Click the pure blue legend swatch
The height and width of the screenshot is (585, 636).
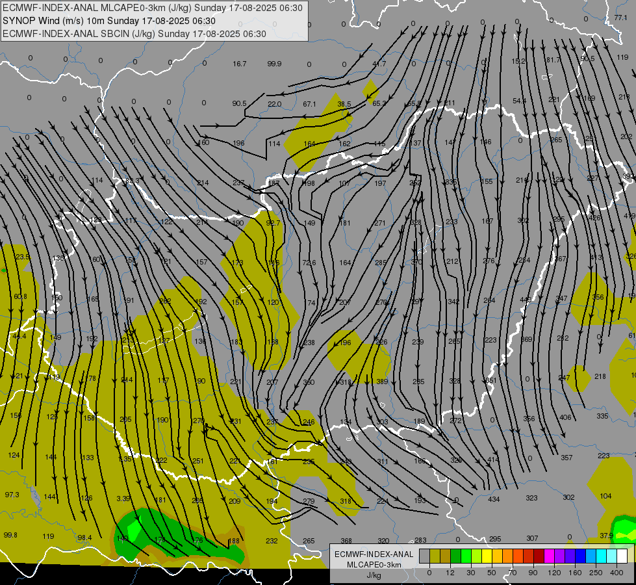(x=580, y=556)
